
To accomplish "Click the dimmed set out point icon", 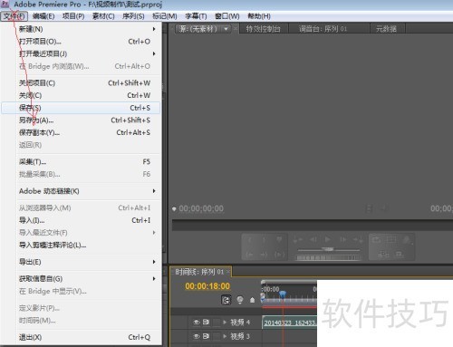I will point(265,240).
